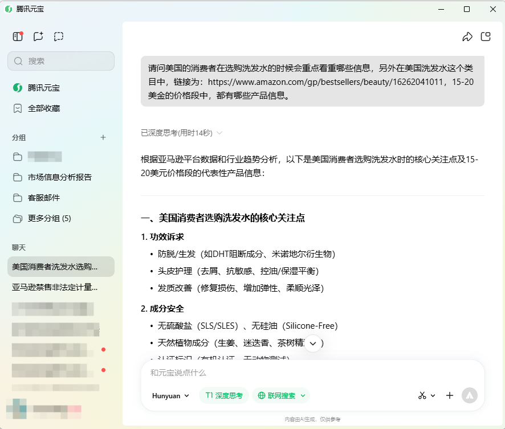505x429 pixels.
Task: Open the Hunyuan model dropdown
Action: coord(170,395)
